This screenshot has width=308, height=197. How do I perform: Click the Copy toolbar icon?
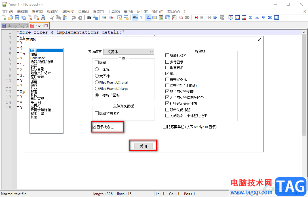click(x=58, y=18)
